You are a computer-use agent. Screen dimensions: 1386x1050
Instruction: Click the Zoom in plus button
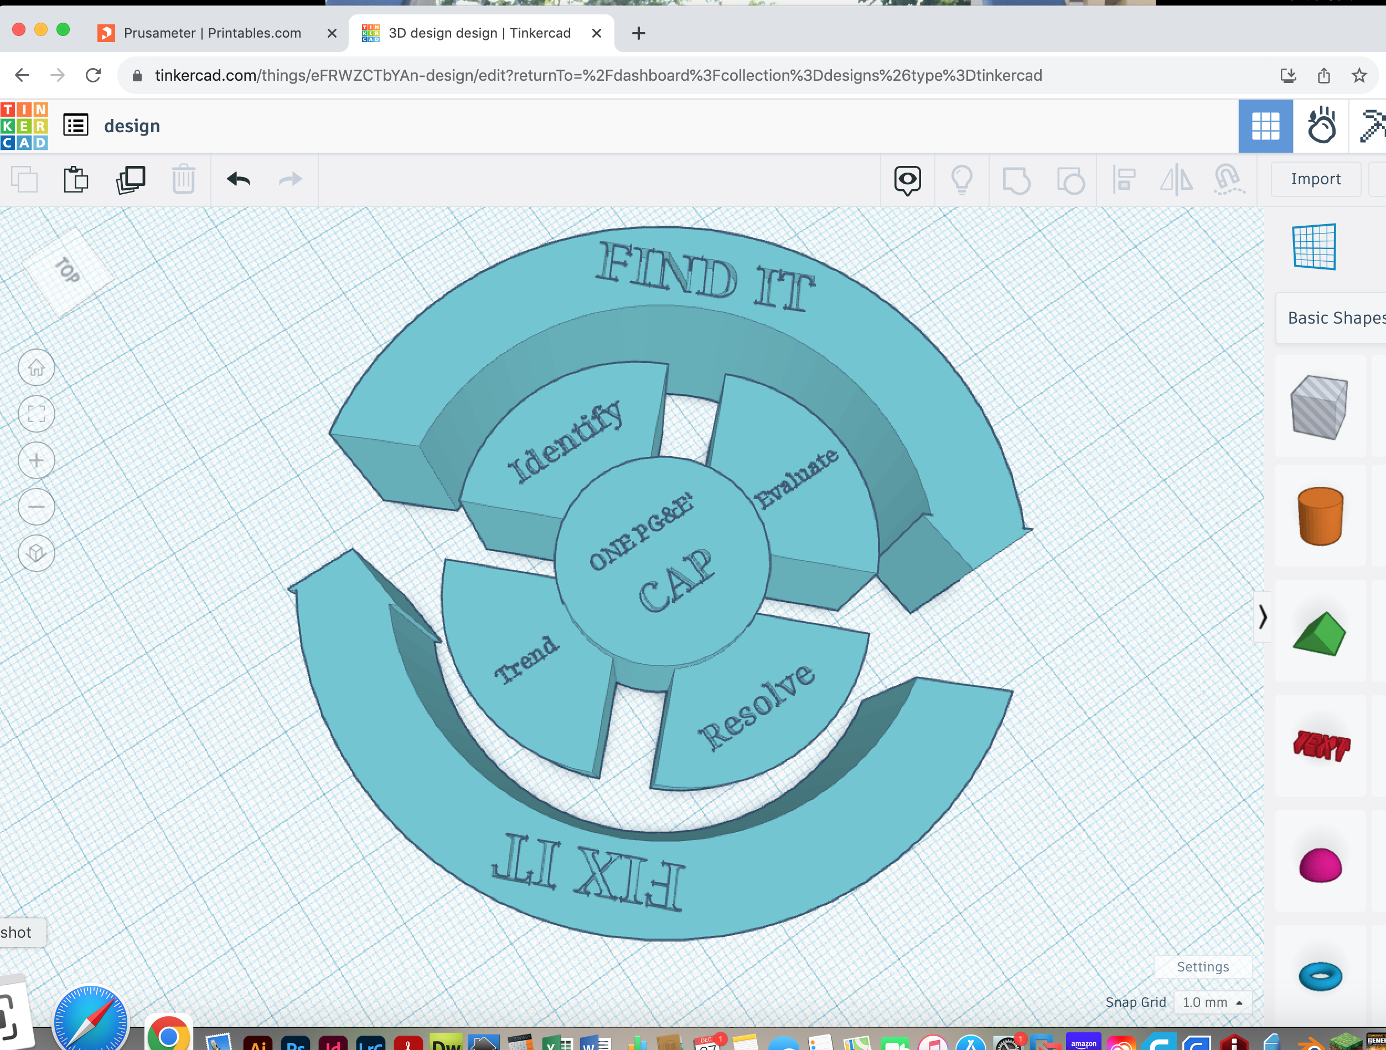tap(37, 461)
